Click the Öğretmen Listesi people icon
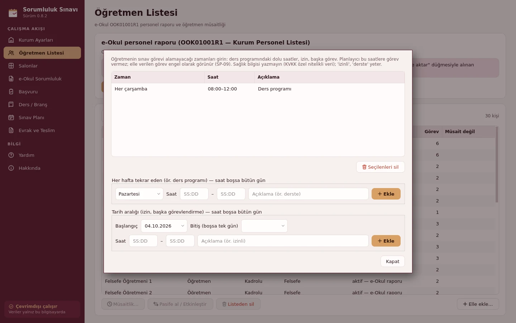 (x=11, y=53)
